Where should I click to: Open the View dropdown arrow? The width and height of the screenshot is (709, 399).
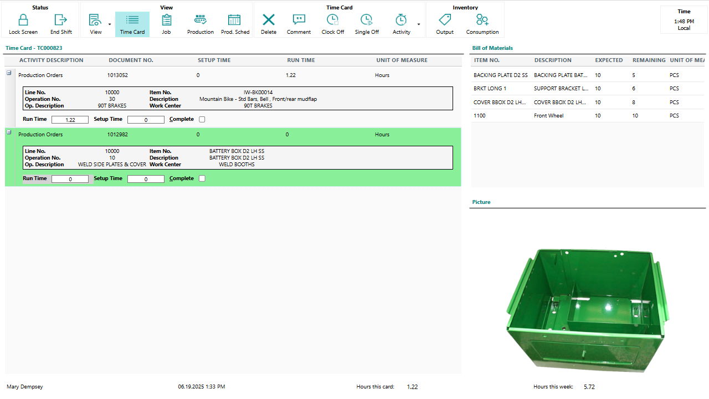point(109,24)
